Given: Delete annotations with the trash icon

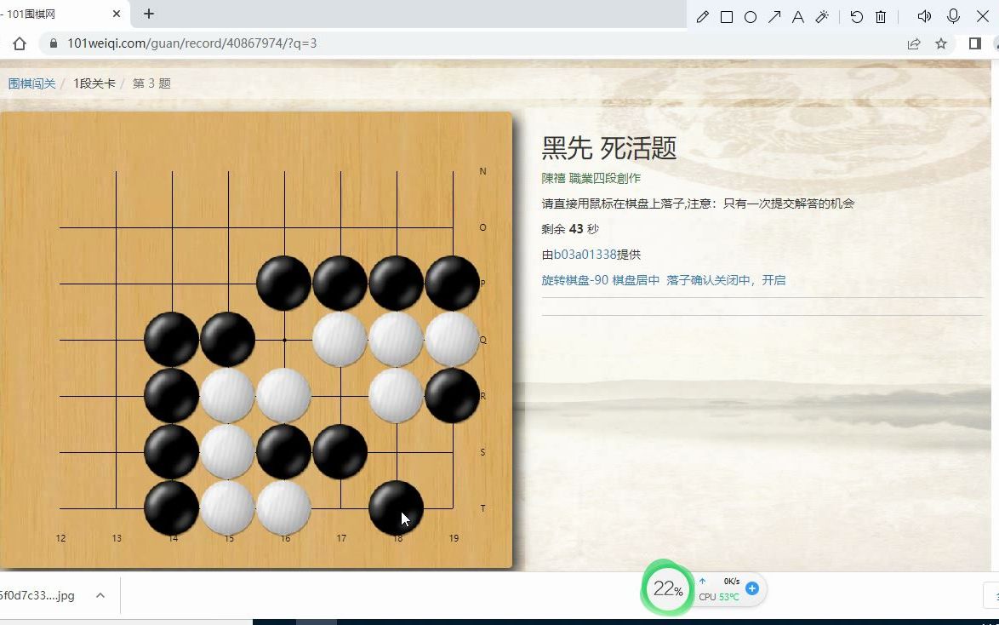Looking at the screenshot, I should (881, 17).
